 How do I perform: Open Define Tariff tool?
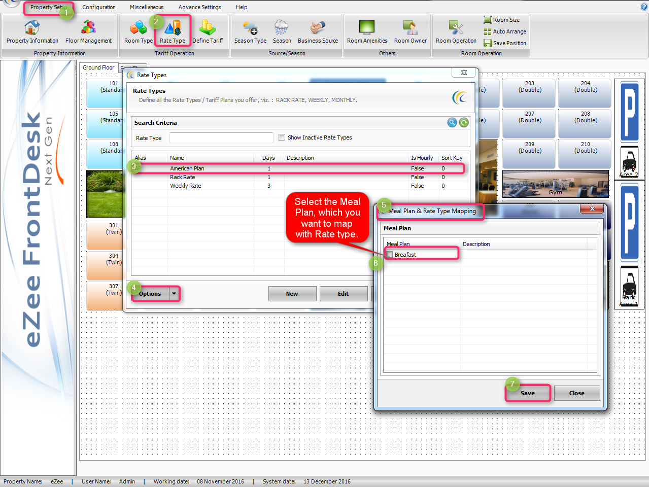(x=208, y=32)
